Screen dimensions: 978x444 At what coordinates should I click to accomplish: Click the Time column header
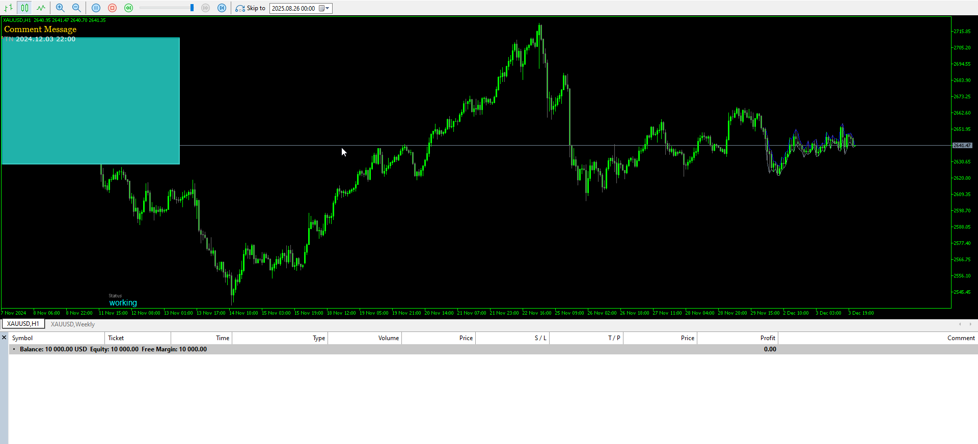point(201,338)
